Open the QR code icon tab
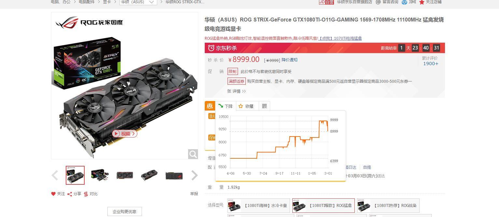Screen dimensions: 499x217 [x=264, y=106]
